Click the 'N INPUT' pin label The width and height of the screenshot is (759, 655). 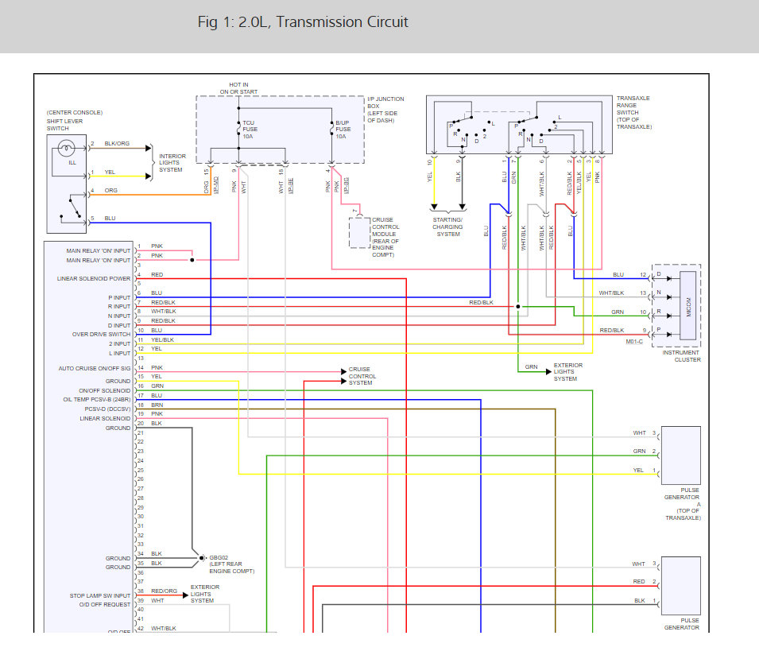[119, 316]
